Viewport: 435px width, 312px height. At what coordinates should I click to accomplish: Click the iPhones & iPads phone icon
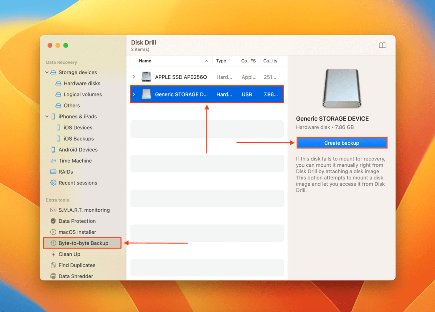click(53, 117)
